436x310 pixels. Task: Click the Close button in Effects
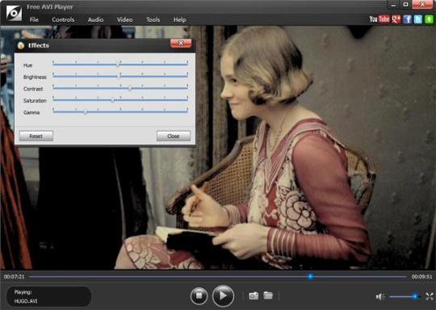[x=174, y=136]
